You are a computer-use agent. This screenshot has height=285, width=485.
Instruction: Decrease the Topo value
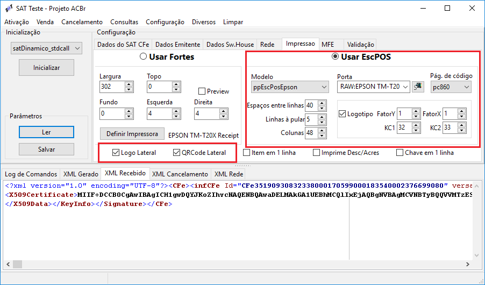pos(176,90)
